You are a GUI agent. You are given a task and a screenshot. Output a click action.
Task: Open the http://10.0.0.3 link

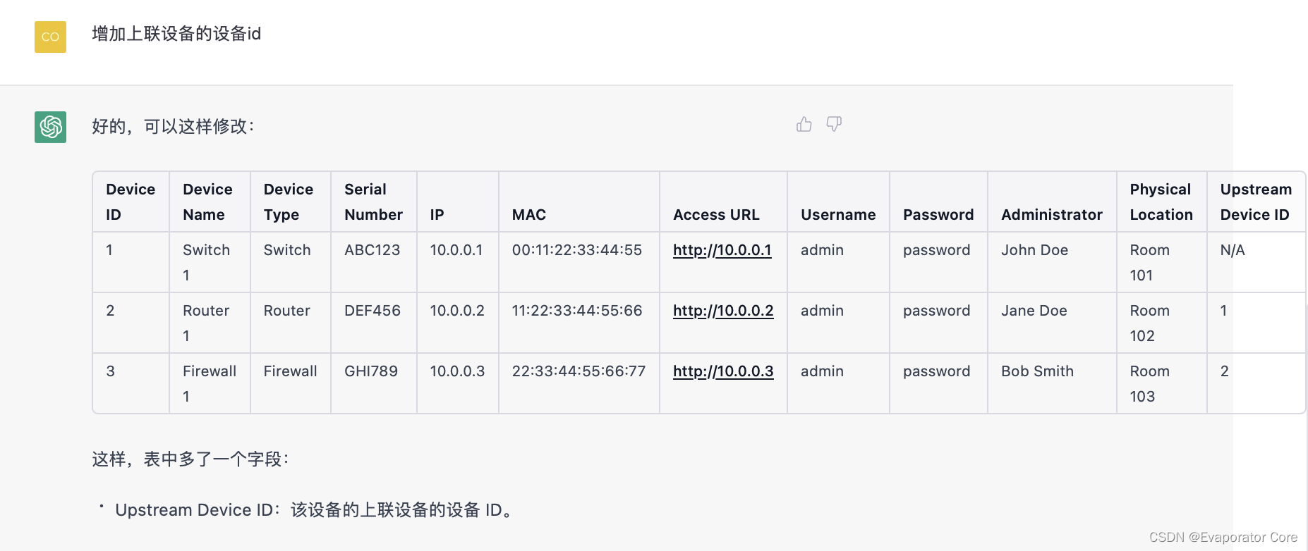coord(723,371)
